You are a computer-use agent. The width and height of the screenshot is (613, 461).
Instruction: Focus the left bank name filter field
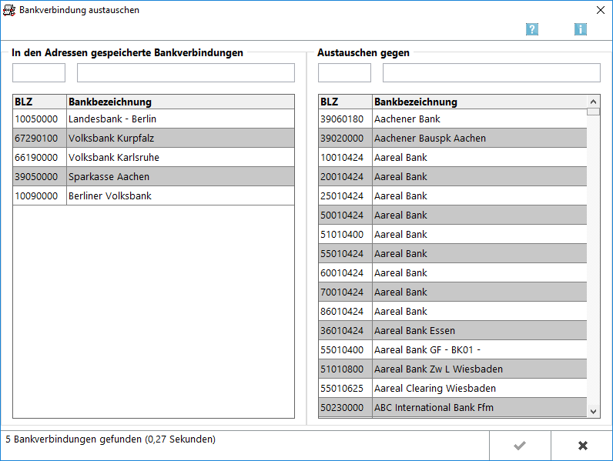coord(186,72)
